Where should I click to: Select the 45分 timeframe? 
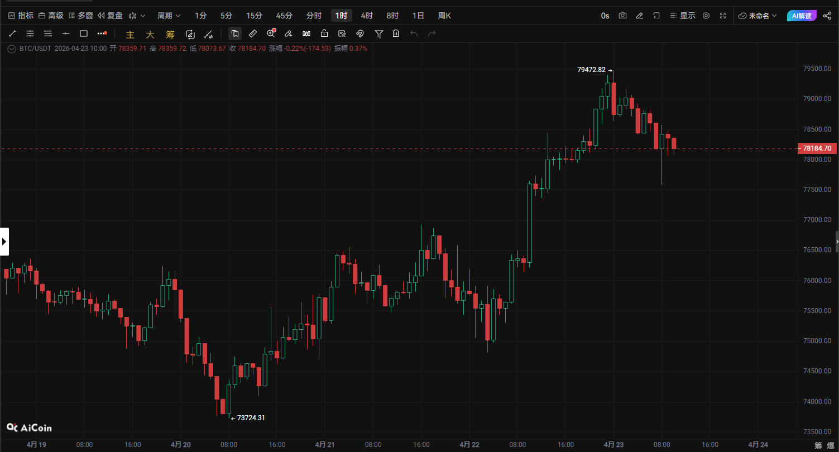284,16
